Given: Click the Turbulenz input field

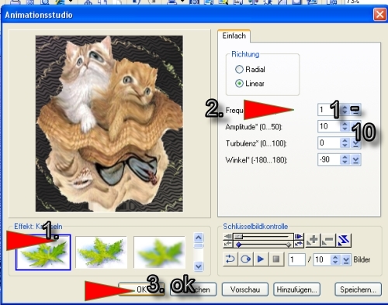Looking at the screenshot, I should click(329, 143).
